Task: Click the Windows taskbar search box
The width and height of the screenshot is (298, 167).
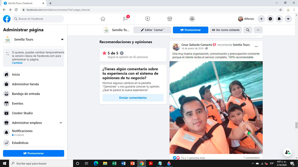Action: [41, 163]
